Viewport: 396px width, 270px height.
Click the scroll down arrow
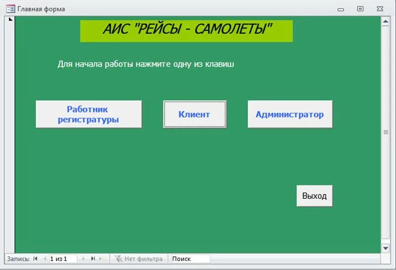386,248
